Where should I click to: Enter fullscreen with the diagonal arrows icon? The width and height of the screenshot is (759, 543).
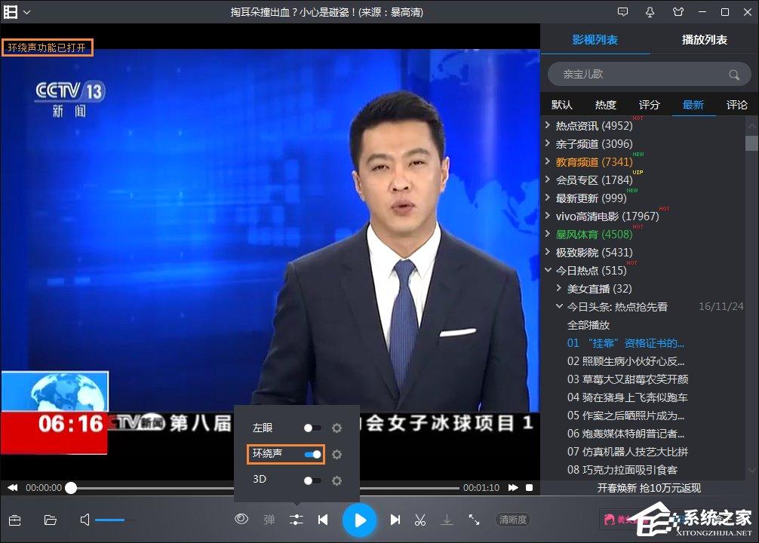point(474,520)
